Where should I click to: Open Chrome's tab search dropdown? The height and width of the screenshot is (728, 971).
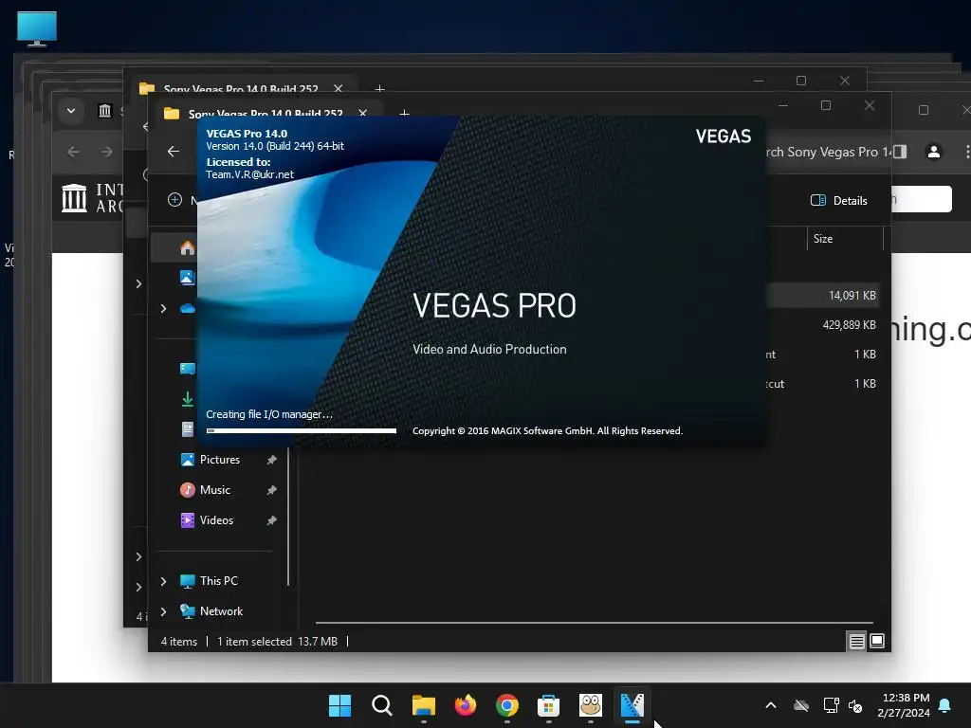(71, 111)
